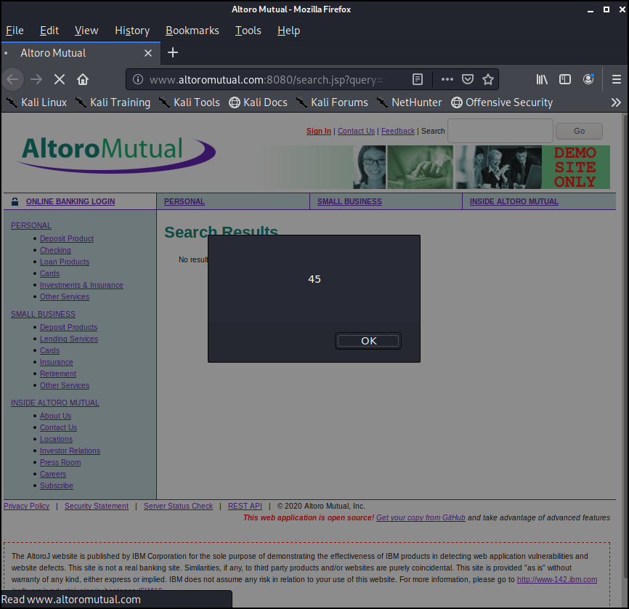Bookmark this page star icon

point(488,79)
